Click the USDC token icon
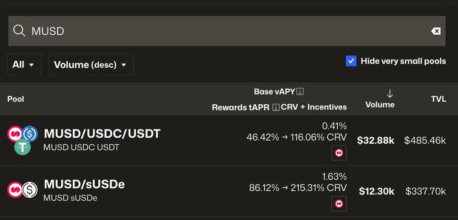This screenshot has height=220, width=458. coord(30,134)
